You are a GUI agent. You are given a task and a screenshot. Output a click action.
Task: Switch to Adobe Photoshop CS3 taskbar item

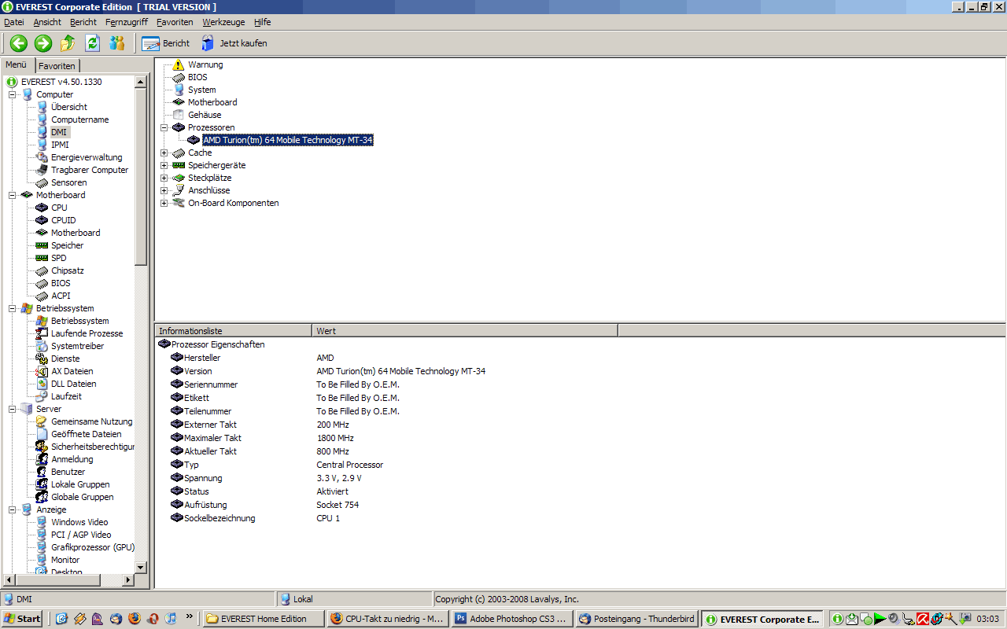pos(513,619)
